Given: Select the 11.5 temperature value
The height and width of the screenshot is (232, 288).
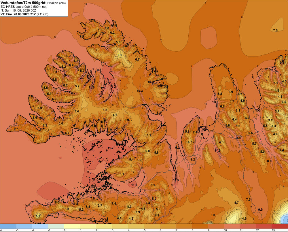Looking at the screenshot, I should point(176,180).
